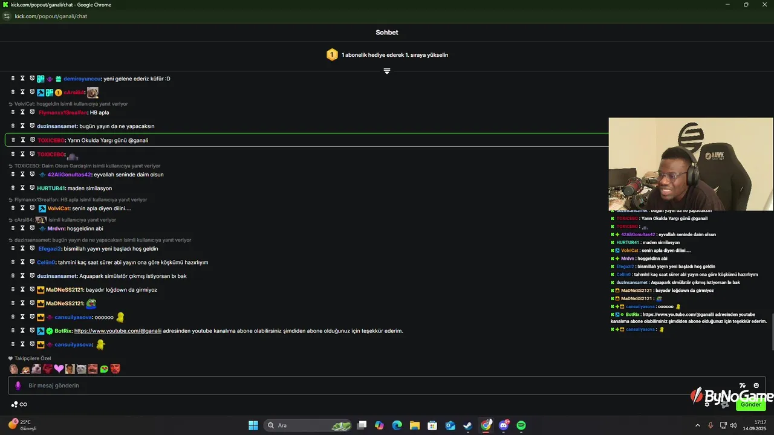
Task: Jump to newest messages via arrow icon
Action: [387, 71]
